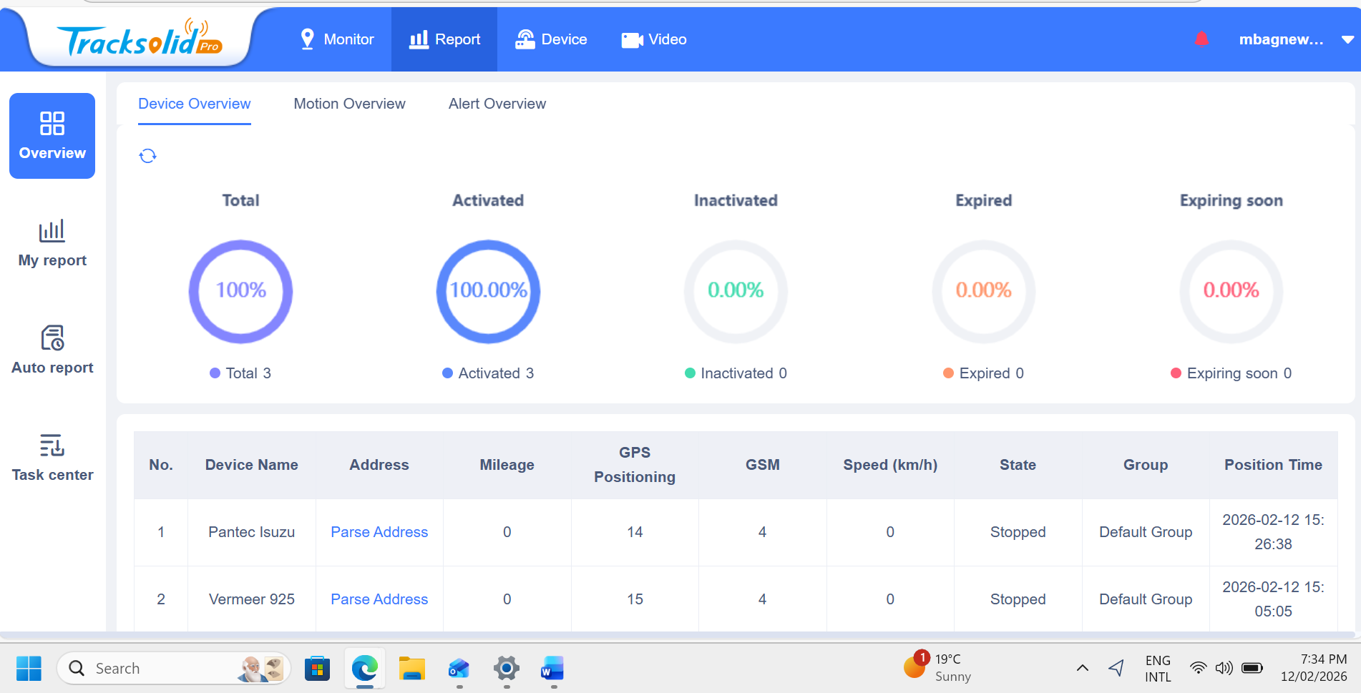The image size is (1361, 693).
Task: Open the red alert bell notifications
Action: (1201, 39)
